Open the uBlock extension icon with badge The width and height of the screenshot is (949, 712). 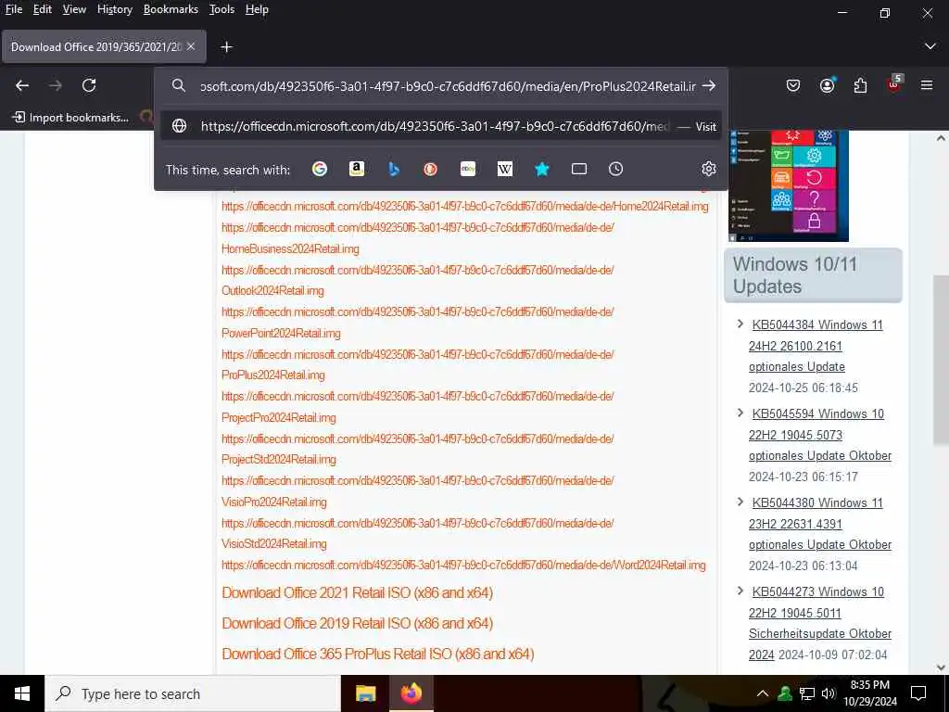click(894, 84)
